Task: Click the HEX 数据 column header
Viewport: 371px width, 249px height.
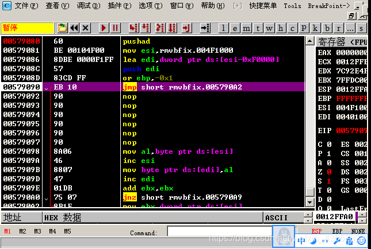Action: pos(152,217)
